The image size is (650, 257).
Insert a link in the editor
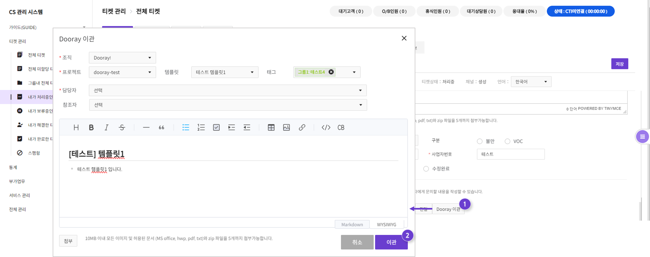(302, 127)
